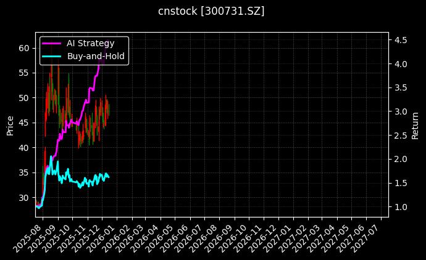Click the 30 tick on Price axis
This screenshot has height=260, width=426.
point(23,198)
